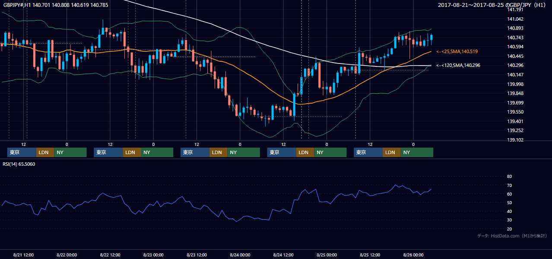
Task: Click price axis value 140.147
Action: point(515,75)
